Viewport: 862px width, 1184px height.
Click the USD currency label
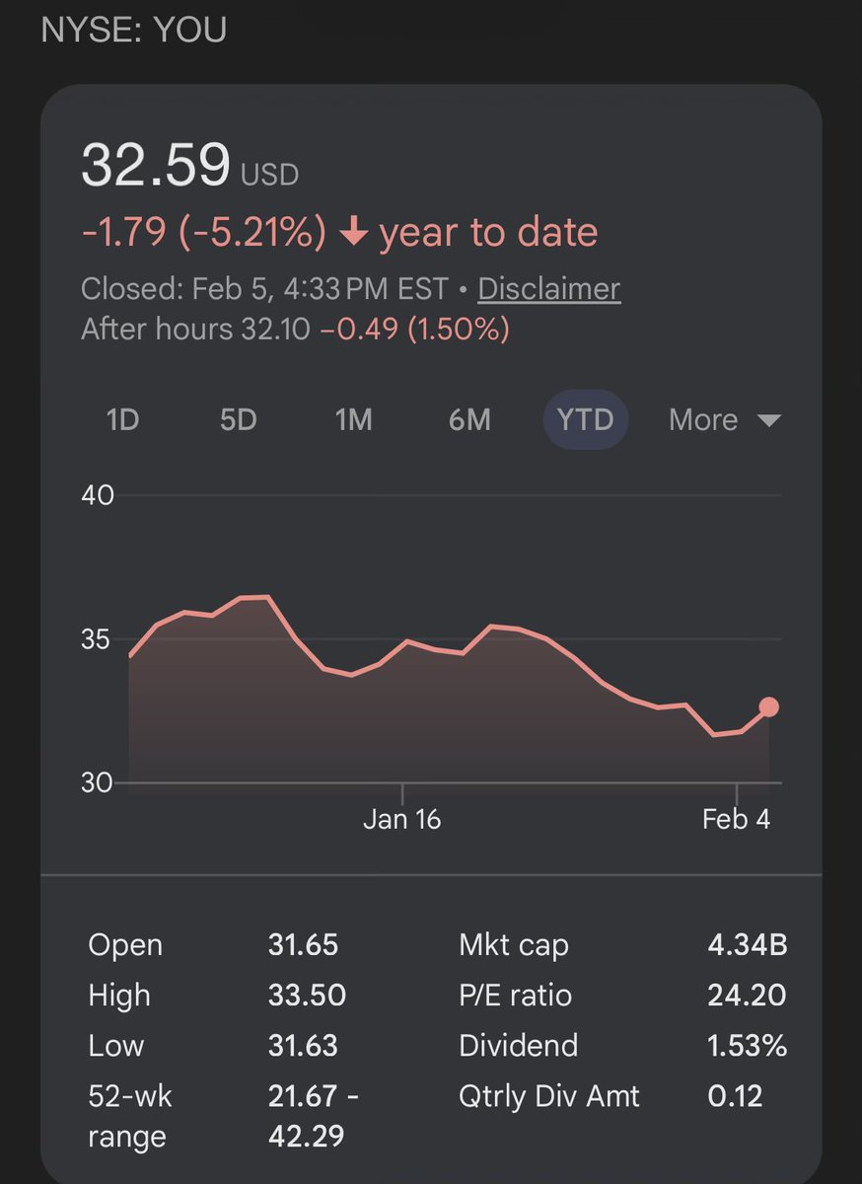click(x=269, y=176)
